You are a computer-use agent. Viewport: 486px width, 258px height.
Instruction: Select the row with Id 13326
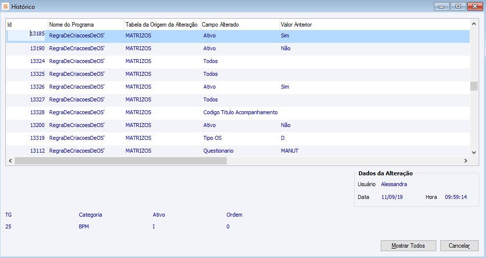click(238, 87)
